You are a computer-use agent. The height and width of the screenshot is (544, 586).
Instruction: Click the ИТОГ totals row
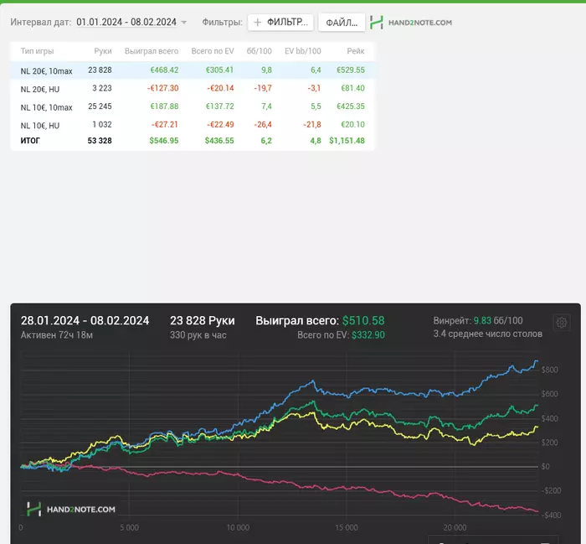pos(193,141)
